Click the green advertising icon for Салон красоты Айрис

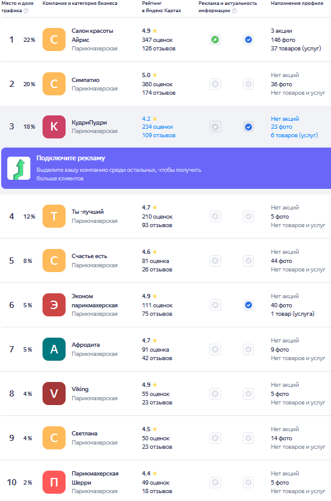click(216, 40)
